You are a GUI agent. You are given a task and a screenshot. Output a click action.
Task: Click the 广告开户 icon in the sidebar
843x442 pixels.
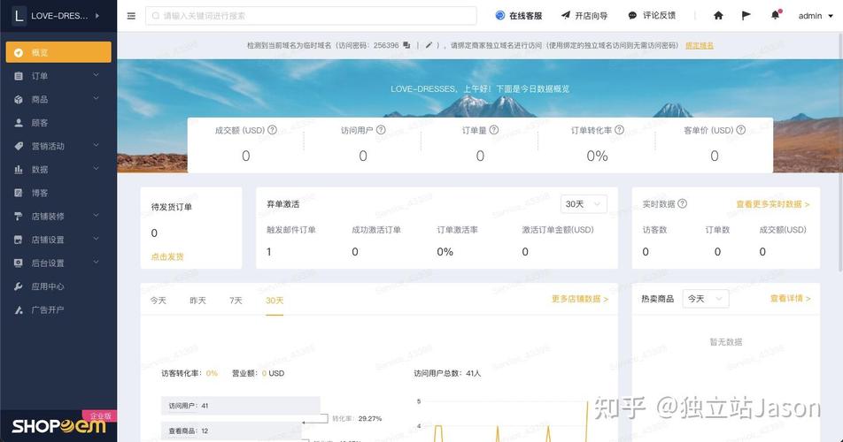[x=19, y=309]
